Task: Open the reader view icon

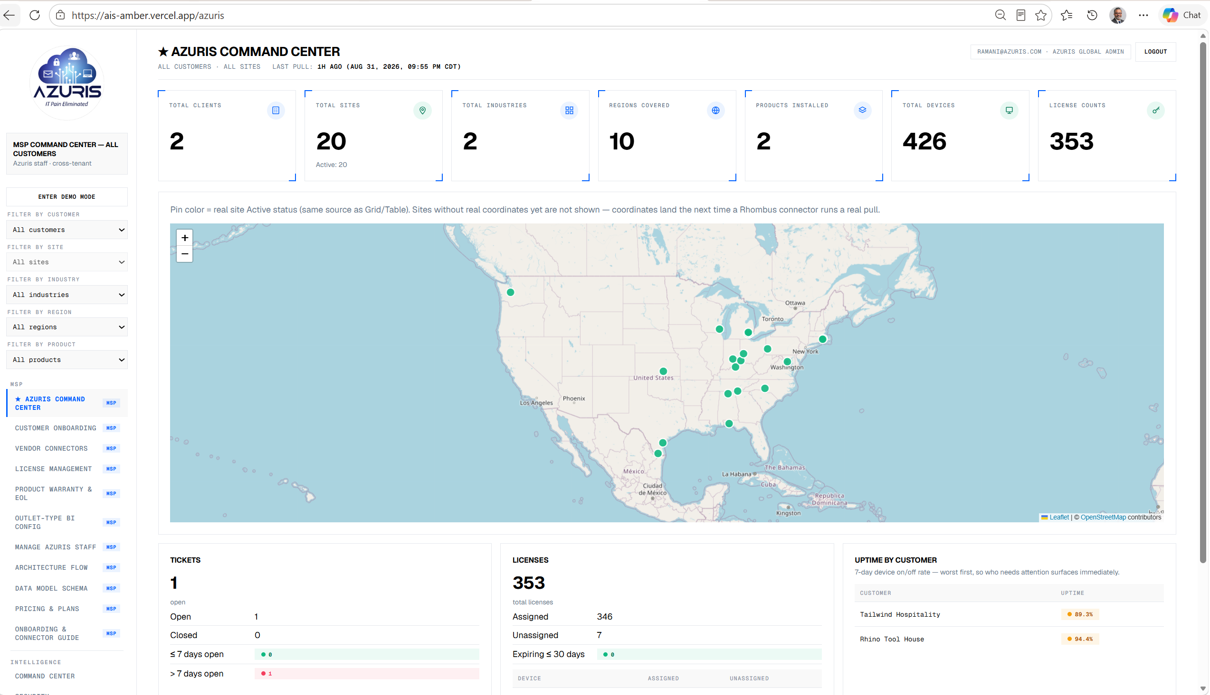Action: [x=1020, y=15]
